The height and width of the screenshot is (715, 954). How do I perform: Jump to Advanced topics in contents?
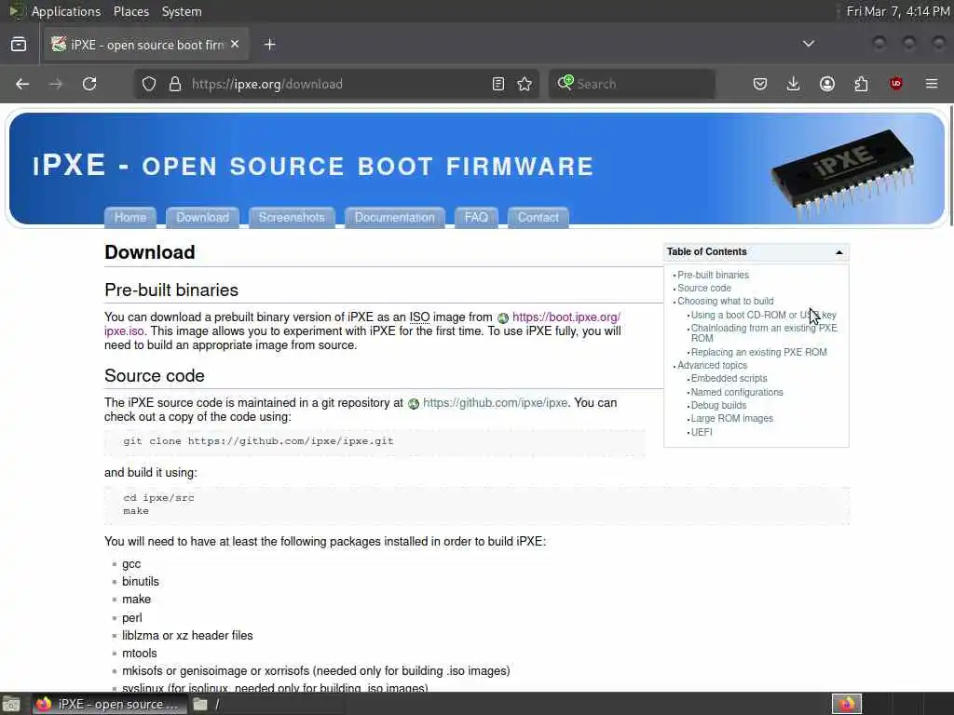[x=712, y=365]
